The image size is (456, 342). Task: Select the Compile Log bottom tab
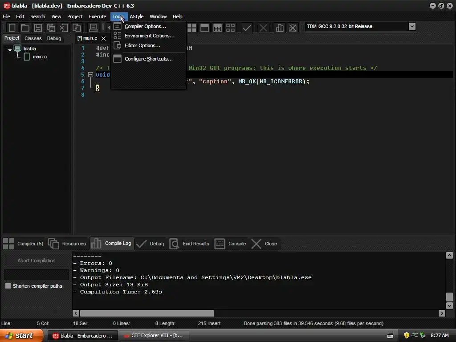click(x=111, y=244)
